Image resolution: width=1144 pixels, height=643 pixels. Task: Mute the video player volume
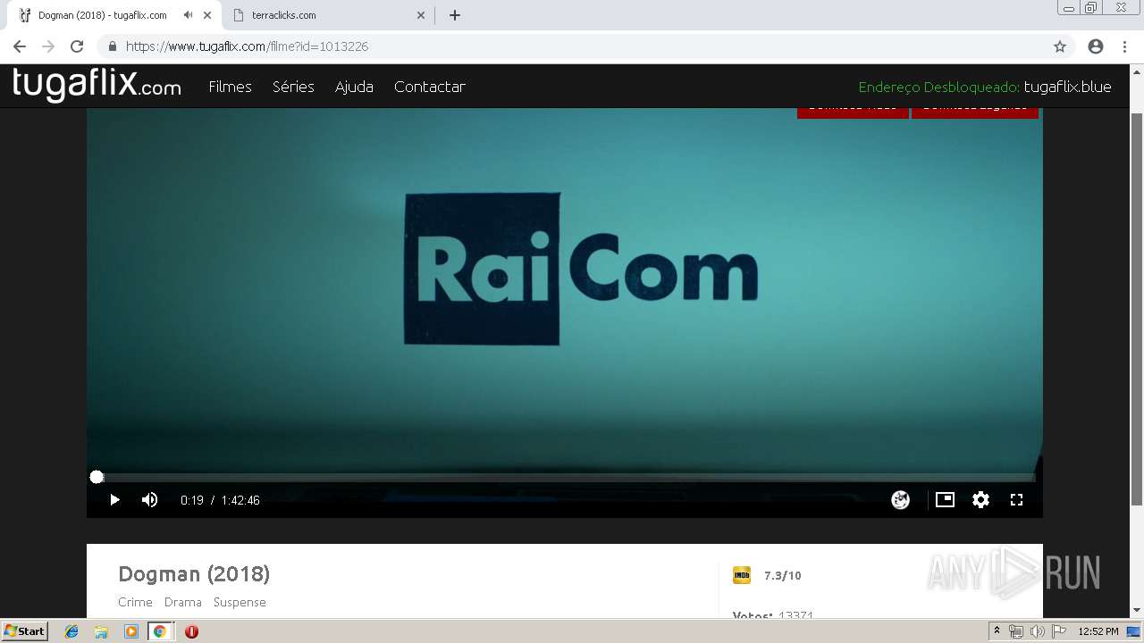pos(150,500)
